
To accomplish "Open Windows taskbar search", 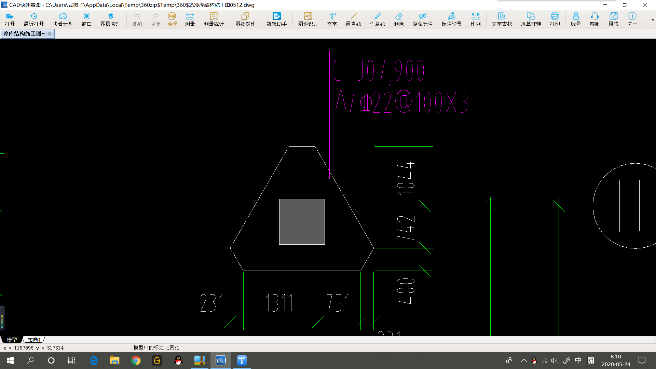I will pos(31,360).
